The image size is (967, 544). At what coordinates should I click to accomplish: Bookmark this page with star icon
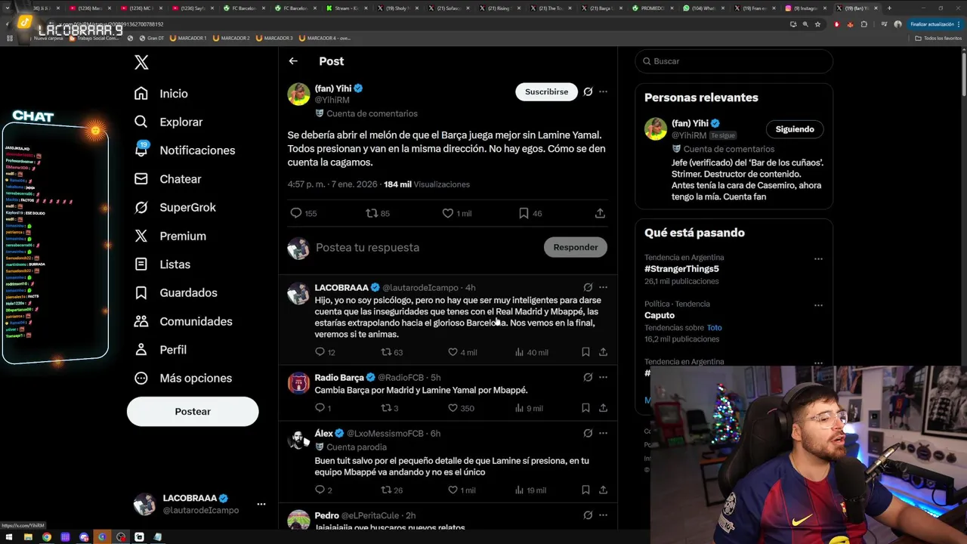(817, 24)
